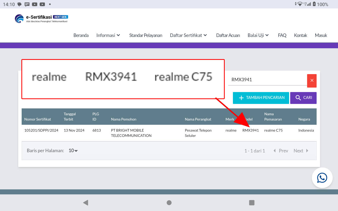Select the Kontak menu entry
This screenshot has width=338, height=211.
click(x=301, y=35)
